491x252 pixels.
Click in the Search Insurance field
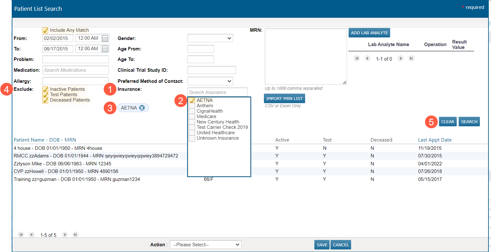coord(217,92)
